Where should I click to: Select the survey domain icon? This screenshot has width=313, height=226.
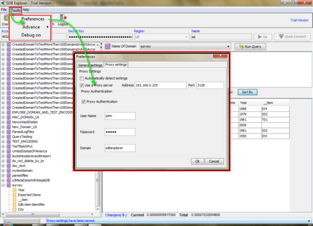[x=9, y=185]
